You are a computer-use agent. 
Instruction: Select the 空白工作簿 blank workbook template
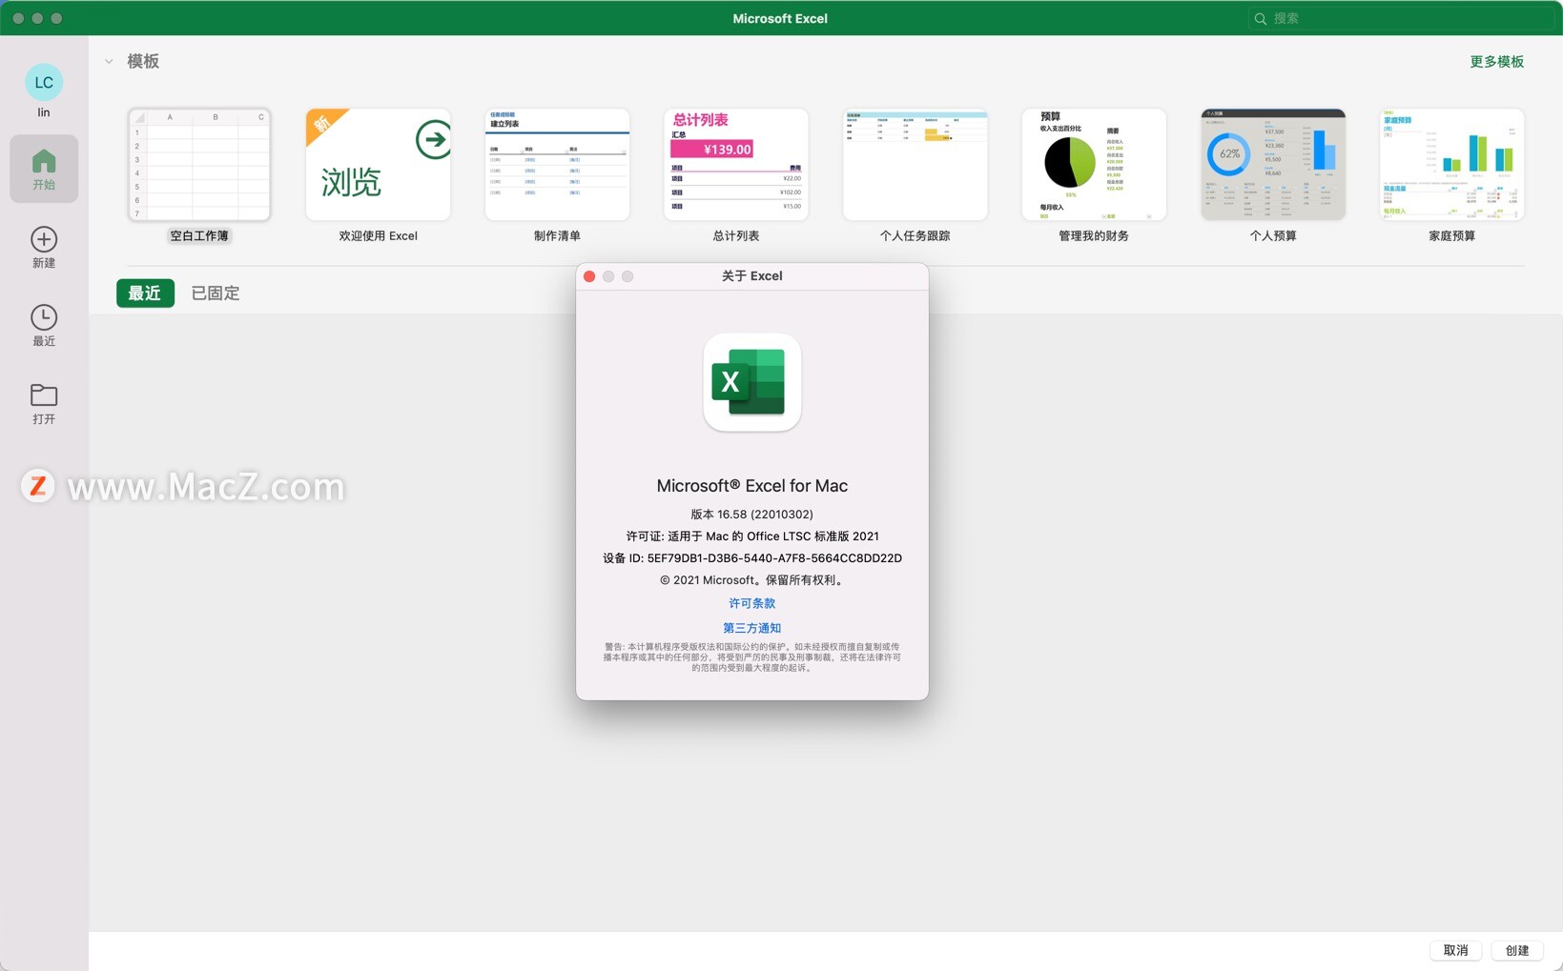199,164
